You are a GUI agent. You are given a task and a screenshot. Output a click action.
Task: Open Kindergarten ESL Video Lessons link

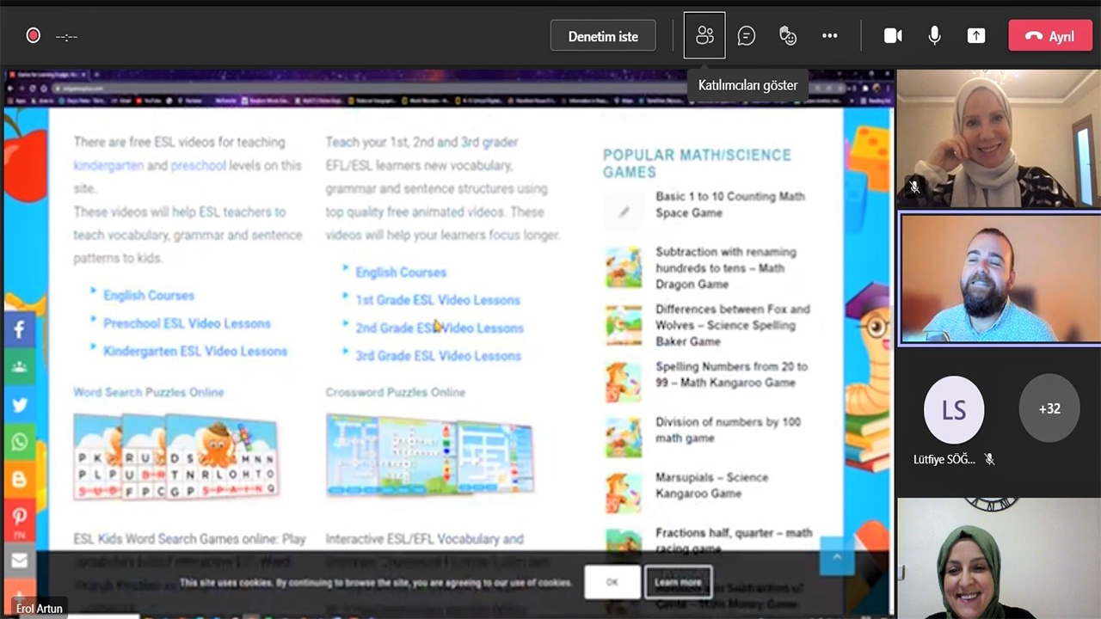pyautogui.click(x=195, y=351)
